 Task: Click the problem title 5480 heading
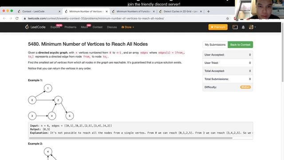[88, 44]
